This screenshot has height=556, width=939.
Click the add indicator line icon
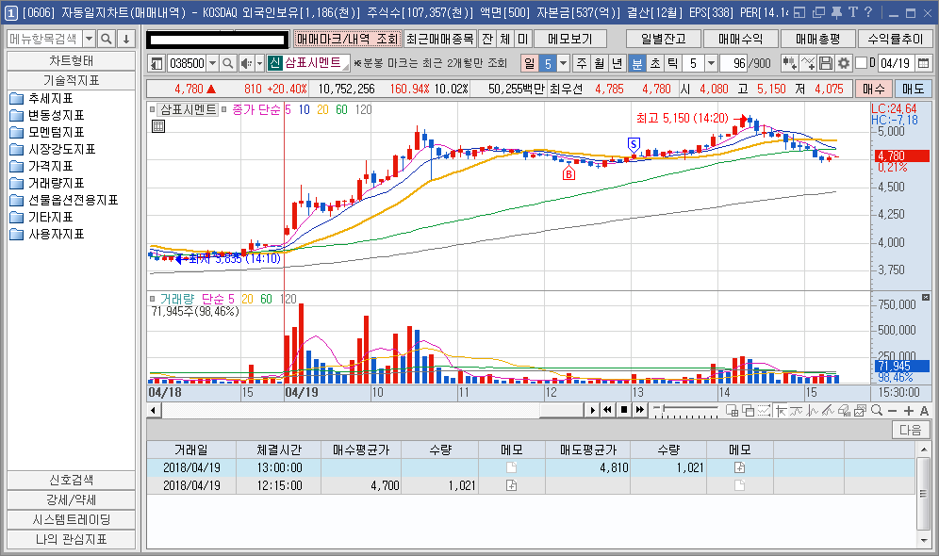click(x=807, y=63)
